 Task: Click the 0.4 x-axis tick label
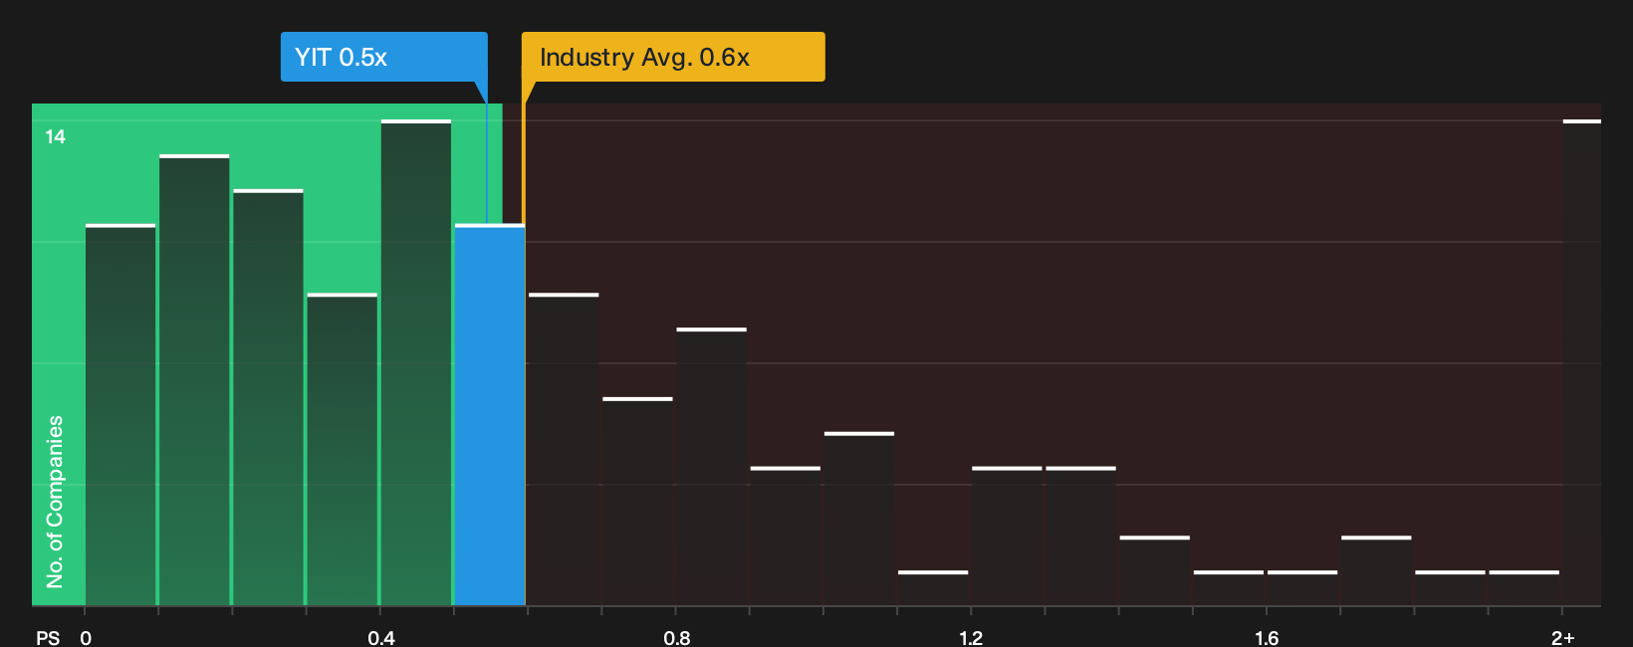coord(381,638)
